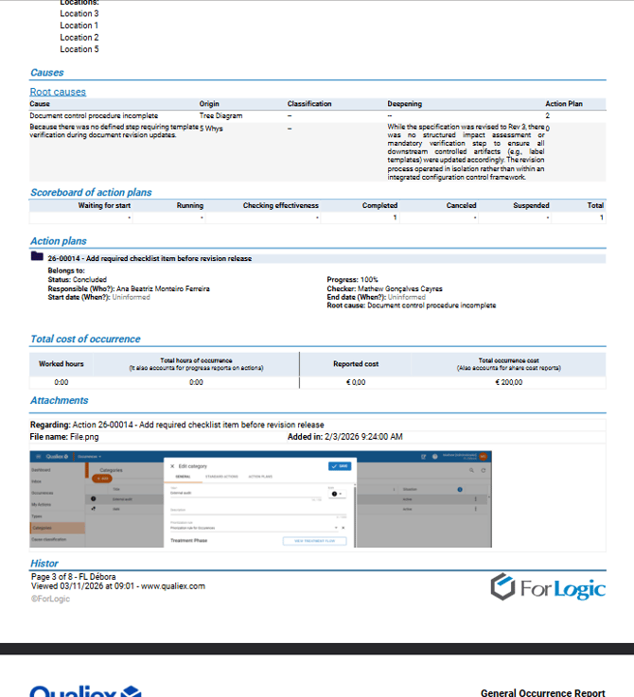Click the Categories item in the embedded sidebar
This screenshot has width=634, height=697.
pyautogui.click(x=43, y=528)
